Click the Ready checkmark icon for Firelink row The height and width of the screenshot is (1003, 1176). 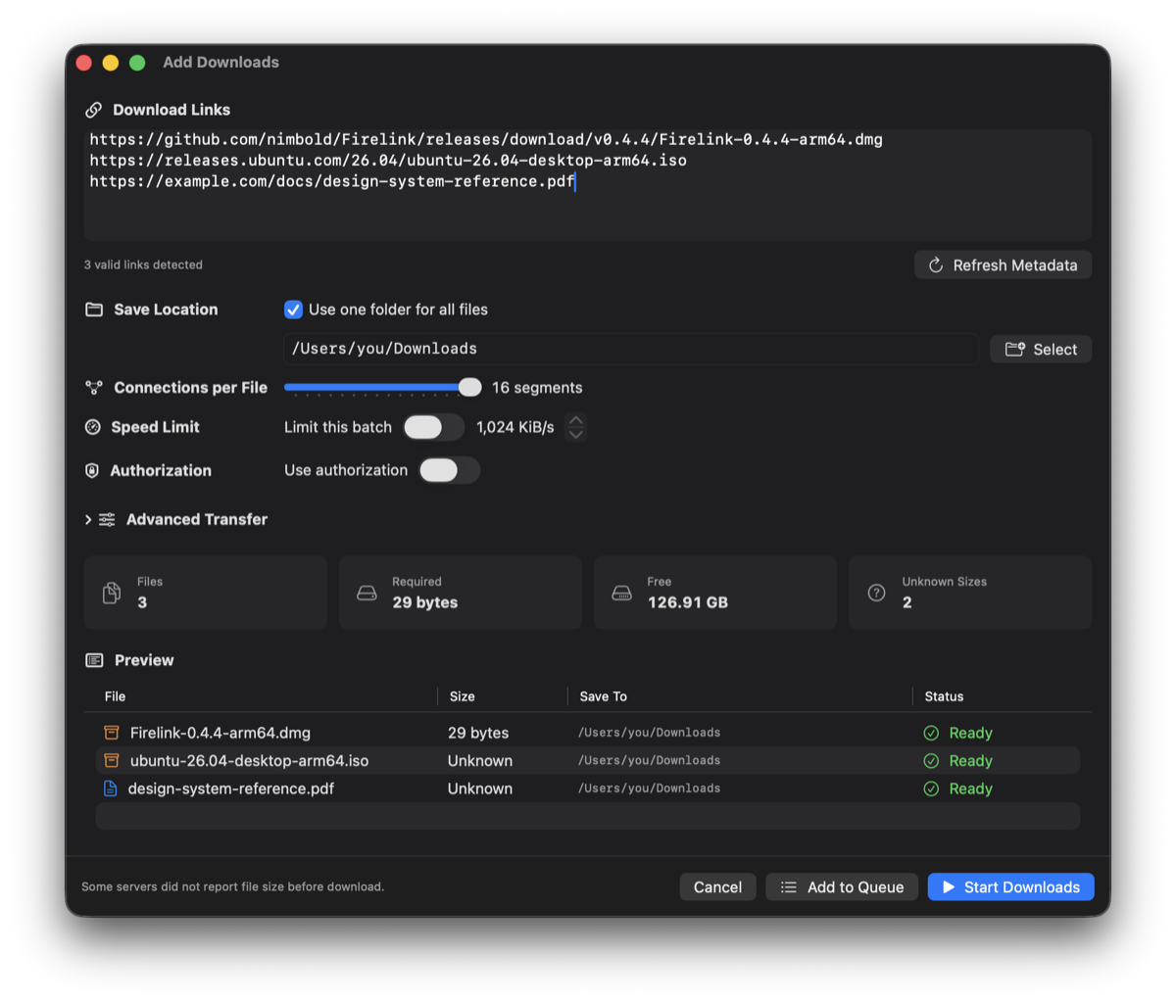[931, 733]
